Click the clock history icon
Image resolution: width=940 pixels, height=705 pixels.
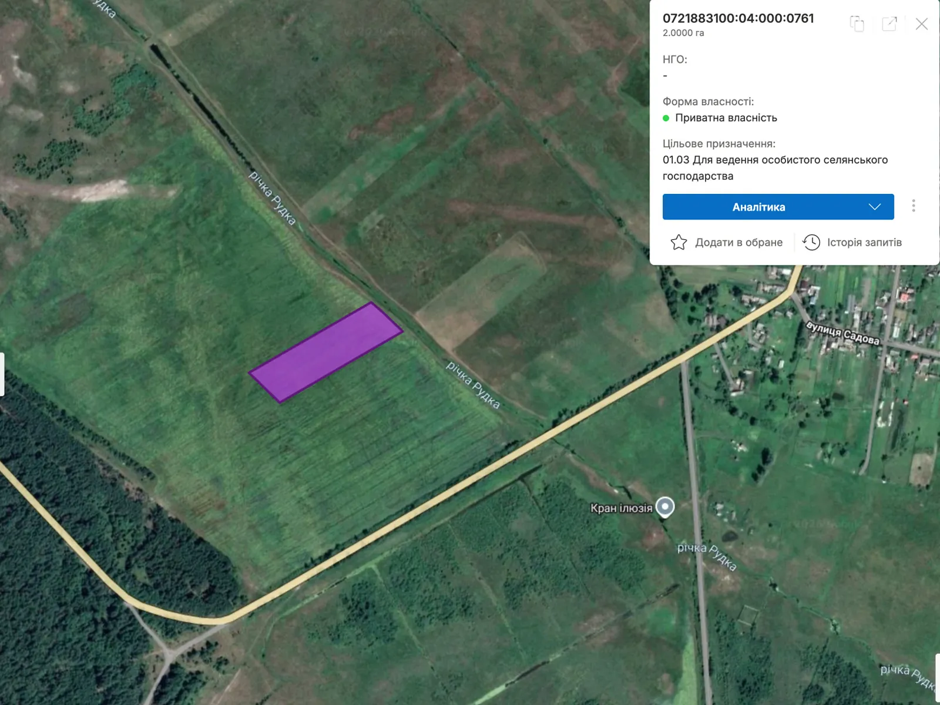coord(811,242)
